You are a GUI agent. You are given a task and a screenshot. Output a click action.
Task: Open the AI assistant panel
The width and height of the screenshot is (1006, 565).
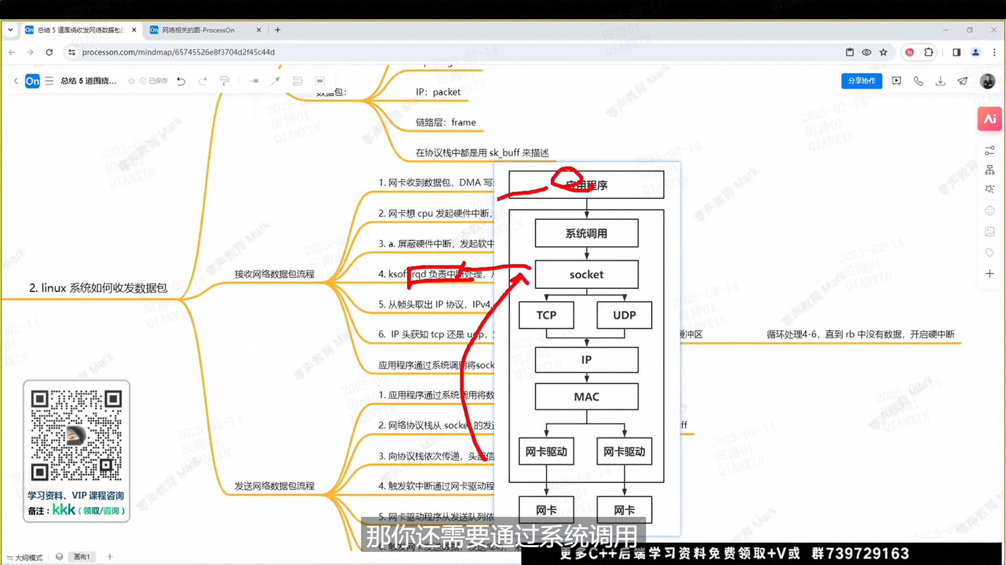point(989,119)
